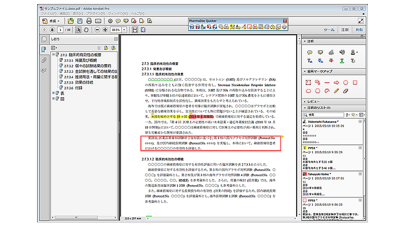Collapse the 注釈 panel section
This screenshot has height=227, width=405.
click(304, 41)
